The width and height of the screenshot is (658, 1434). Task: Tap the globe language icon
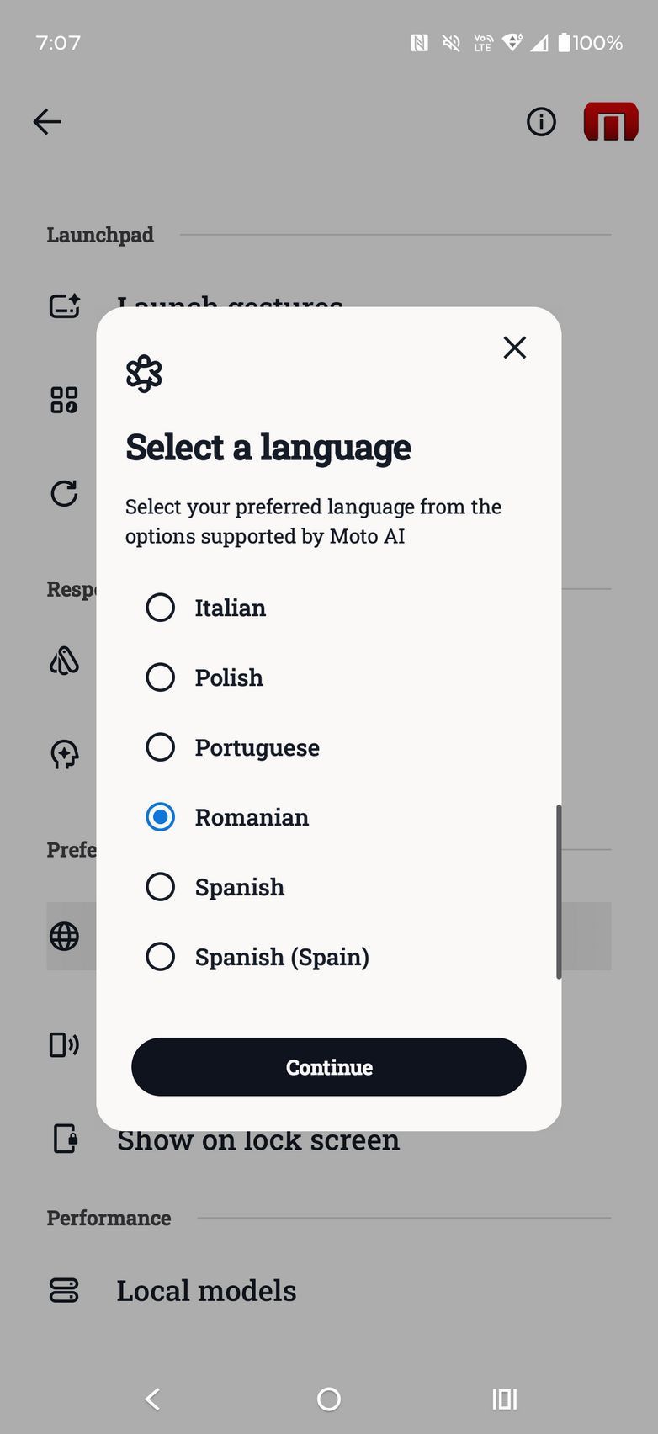click(x=65, y=936)
